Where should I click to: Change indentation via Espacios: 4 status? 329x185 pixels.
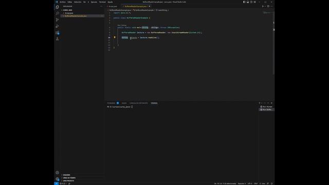pos(242,183)
